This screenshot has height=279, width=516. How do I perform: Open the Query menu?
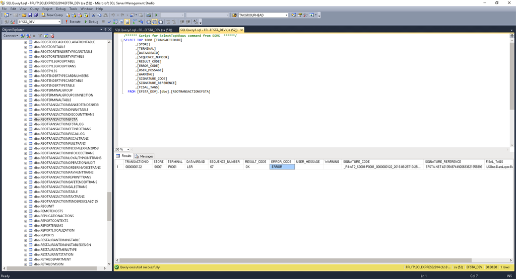34,9
